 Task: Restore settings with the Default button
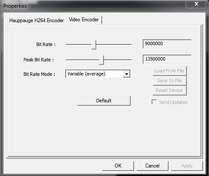click(x=104, y=101)
